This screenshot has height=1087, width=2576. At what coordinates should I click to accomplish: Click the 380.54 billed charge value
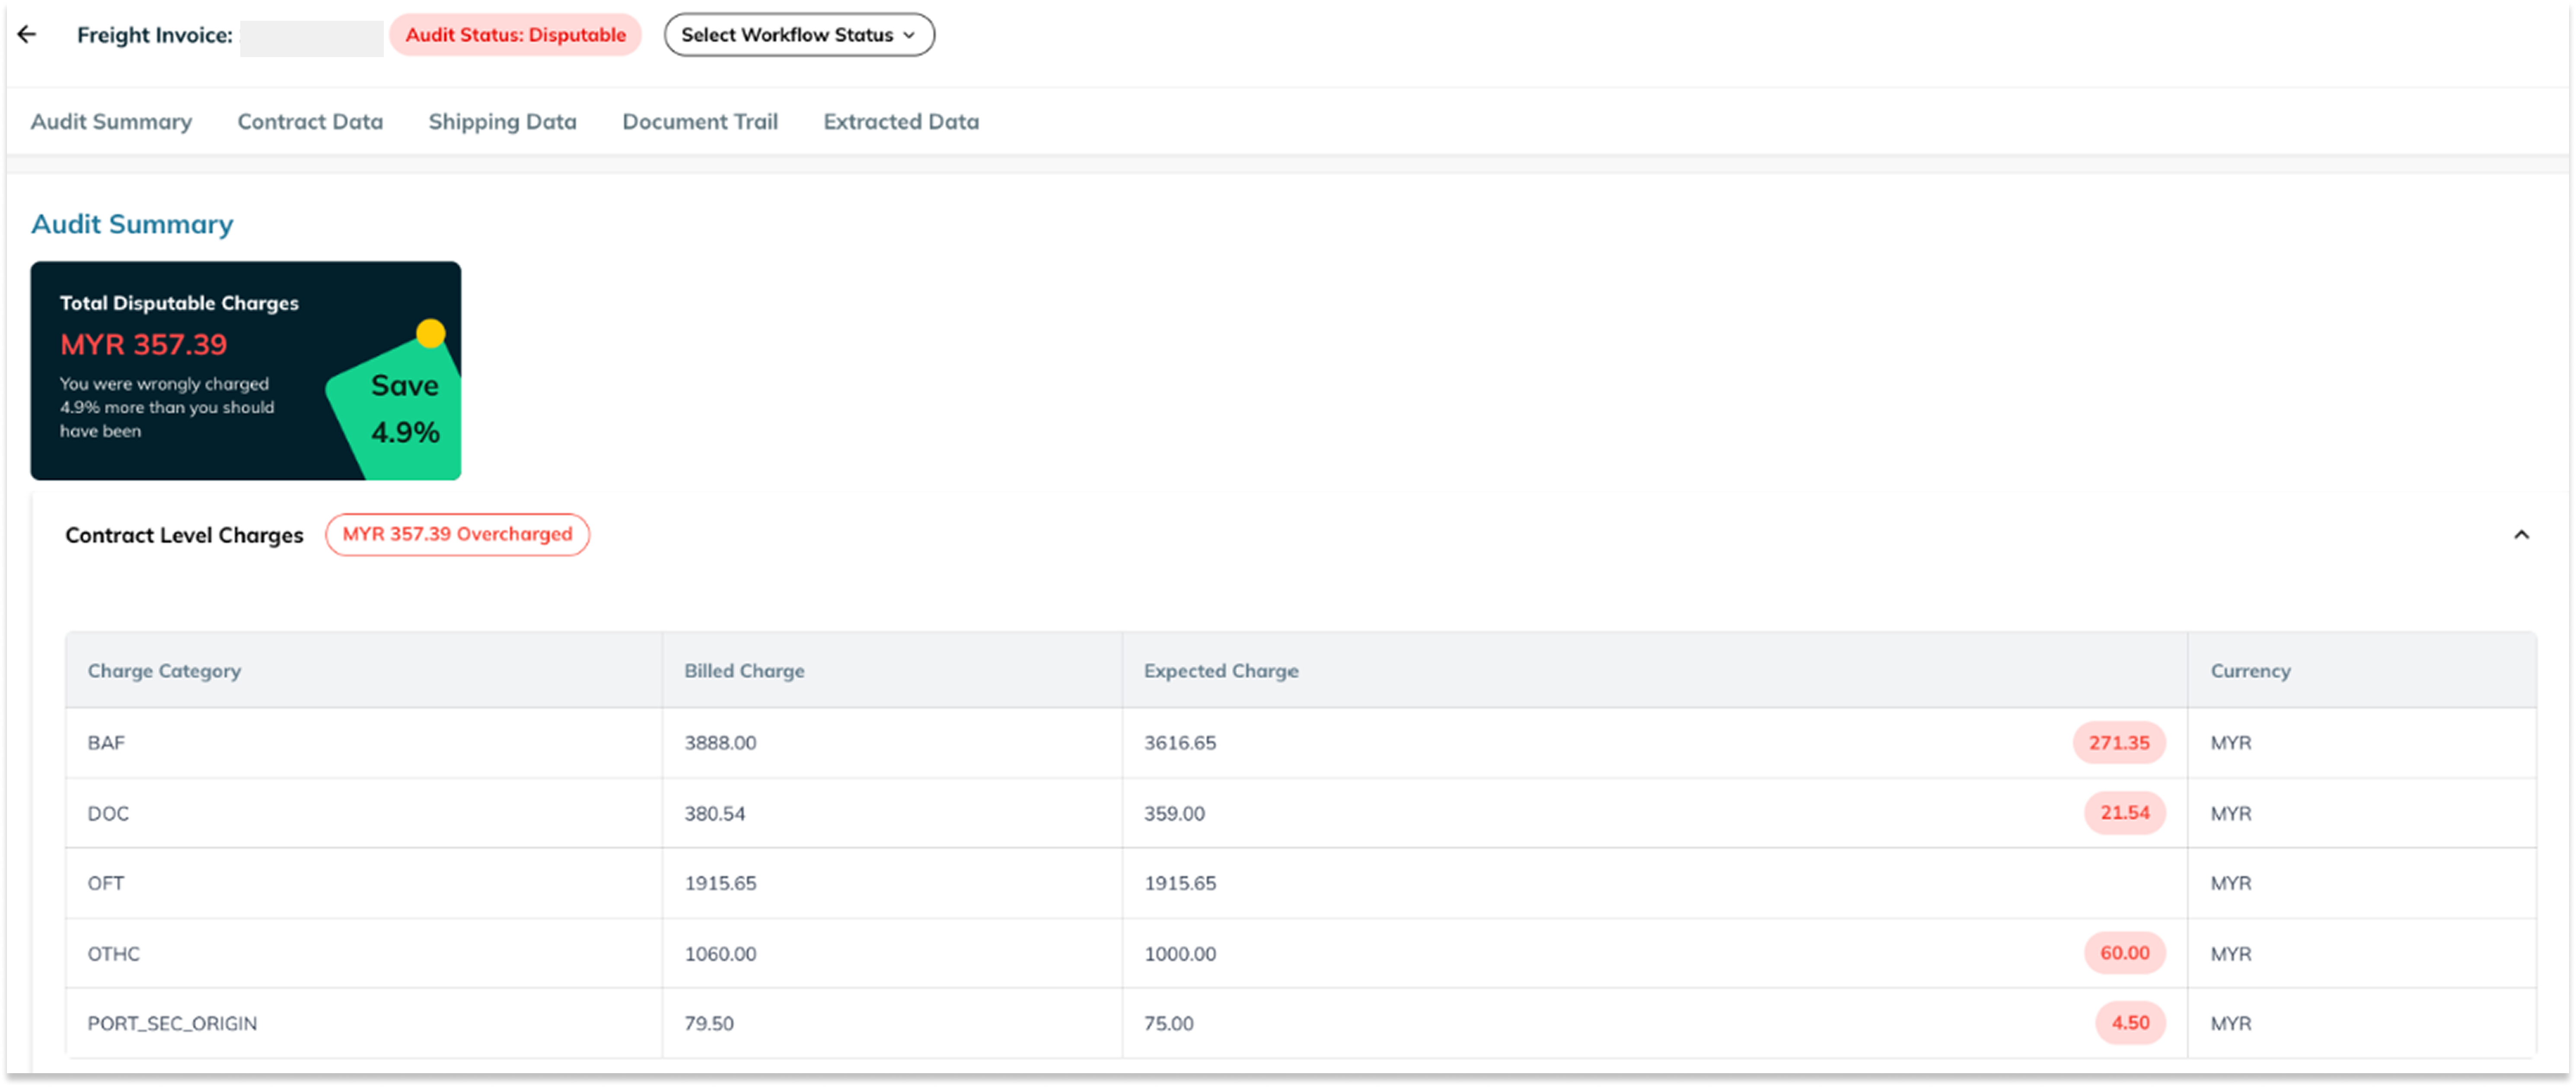click(x=714, y=814)
